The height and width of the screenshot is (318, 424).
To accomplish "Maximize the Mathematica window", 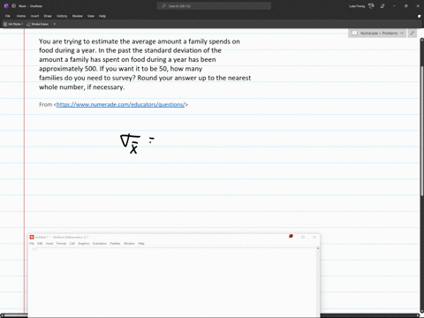I will pos(303,237).
